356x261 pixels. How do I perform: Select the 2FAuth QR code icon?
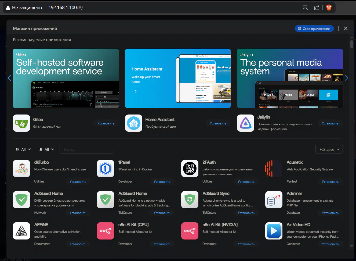[190, 169]
